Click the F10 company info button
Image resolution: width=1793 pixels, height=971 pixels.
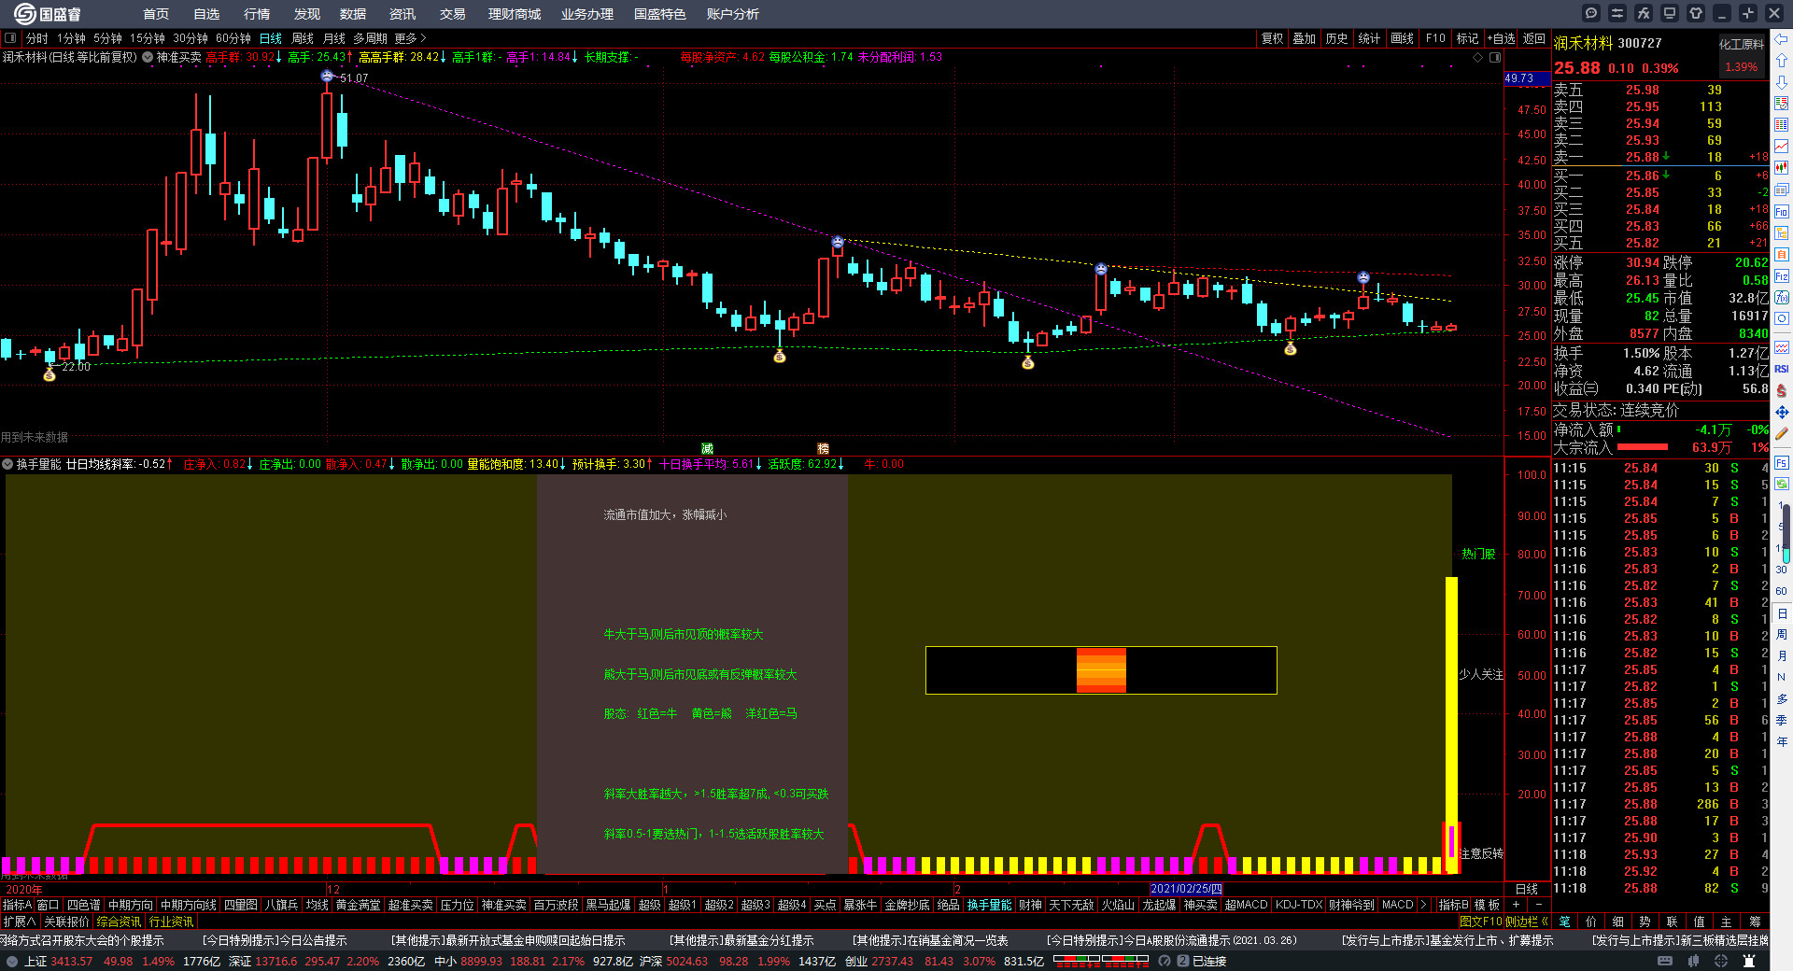1435,38
